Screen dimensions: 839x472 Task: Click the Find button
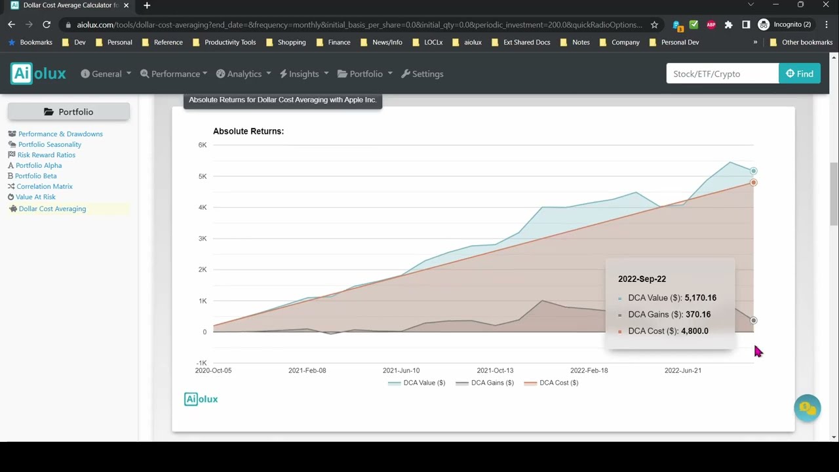tap(800, 73)
